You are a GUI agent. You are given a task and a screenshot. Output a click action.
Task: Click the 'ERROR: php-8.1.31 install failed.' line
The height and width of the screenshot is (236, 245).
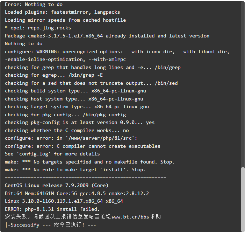52,209
